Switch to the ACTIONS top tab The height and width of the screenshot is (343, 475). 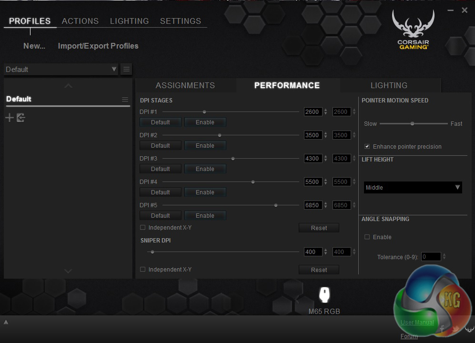pyautogui.click(x=80, y=21)
